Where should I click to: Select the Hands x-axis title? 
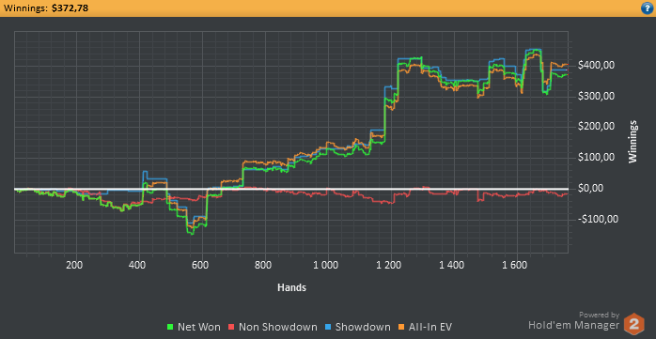pyautogui.click(x=291, y=287)
